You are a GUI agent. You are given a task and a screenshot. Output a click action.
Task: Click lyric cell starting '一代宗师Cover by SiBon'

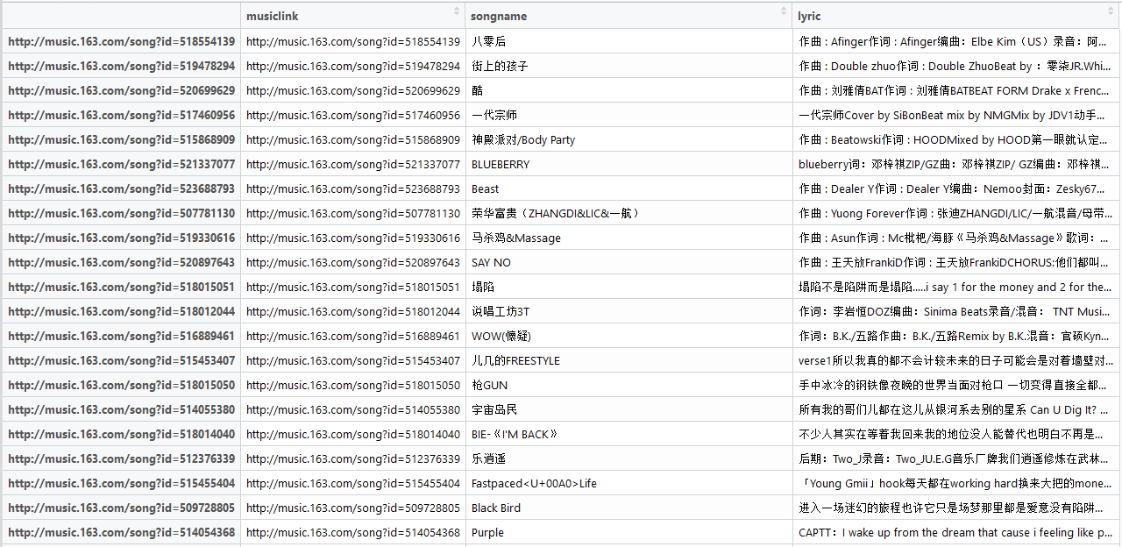click(x=956, y=115)
